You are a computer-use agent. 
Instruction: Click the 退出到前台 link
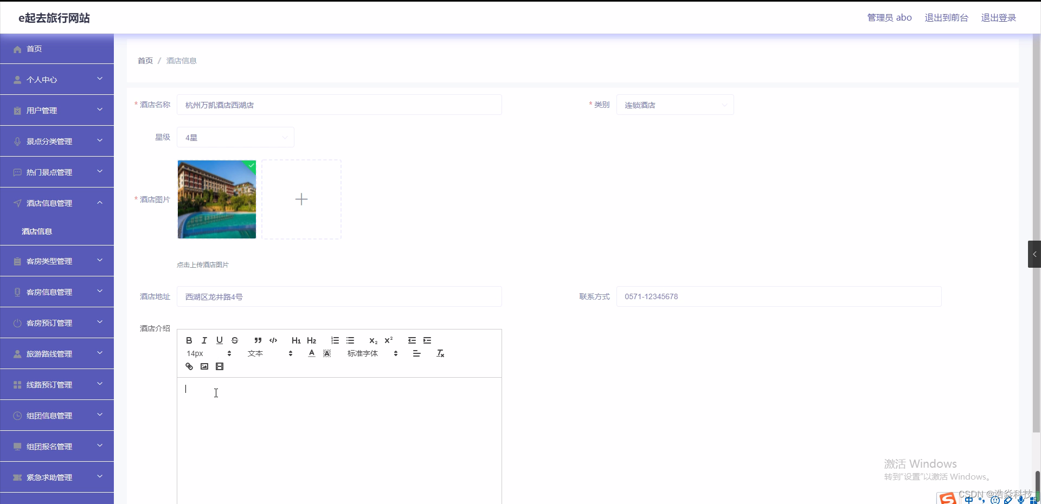(946, 17)
